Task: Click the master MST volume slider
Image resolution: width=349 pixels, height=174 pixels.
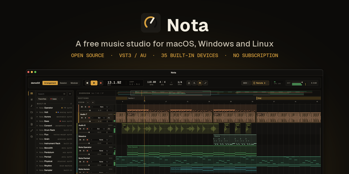Action: [300, 82]
